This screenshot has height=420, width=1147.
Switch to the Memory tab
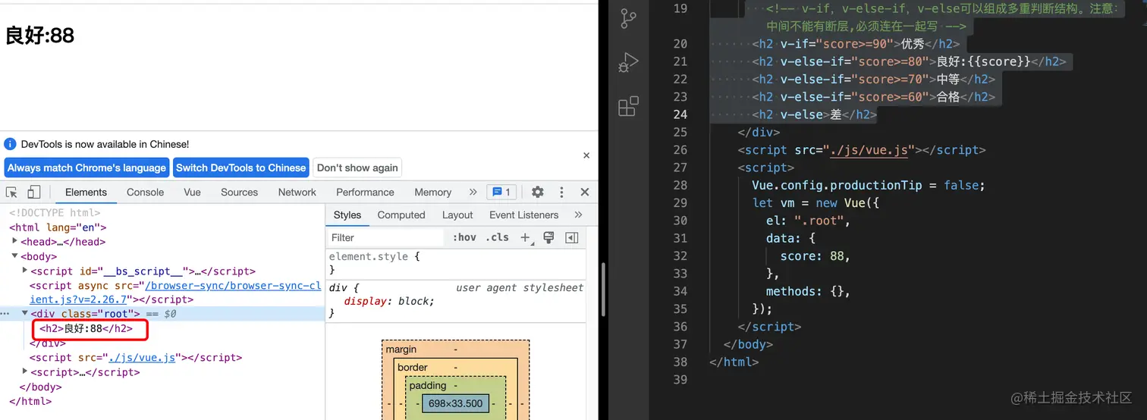coord(433,193)
